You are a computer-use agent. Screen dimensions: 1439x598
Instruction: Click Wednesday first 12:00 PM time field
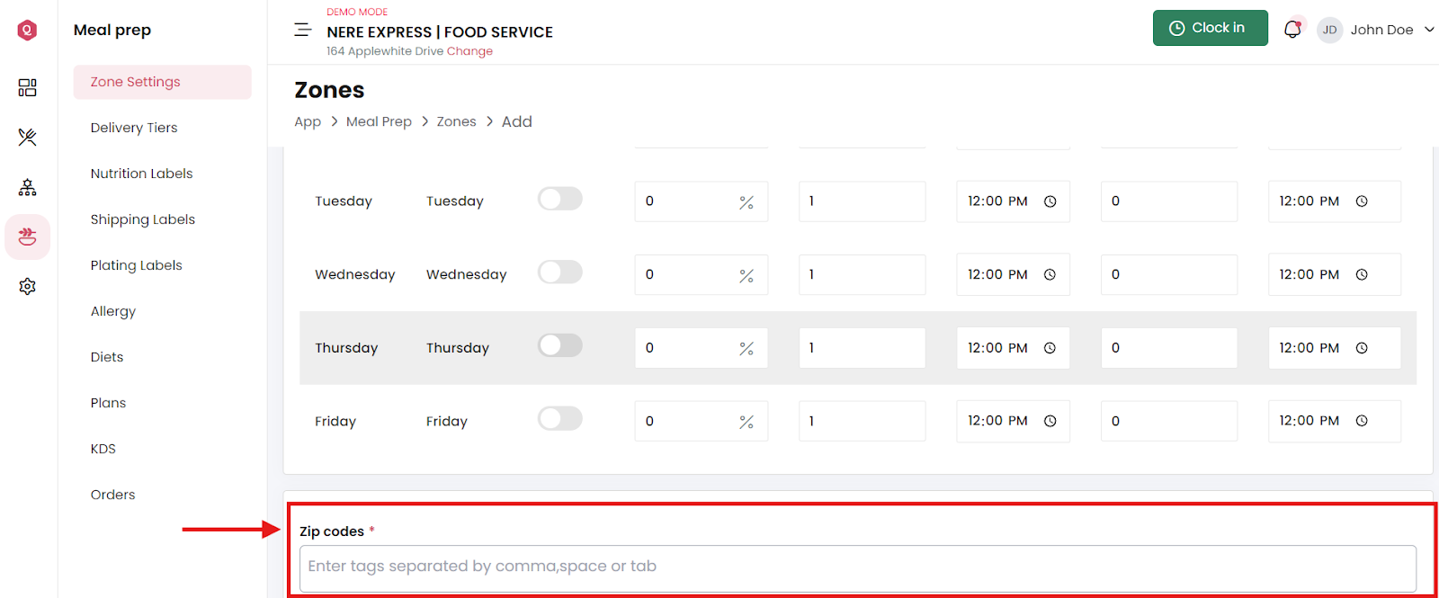pyautogui.click(x=1013, y=274)
